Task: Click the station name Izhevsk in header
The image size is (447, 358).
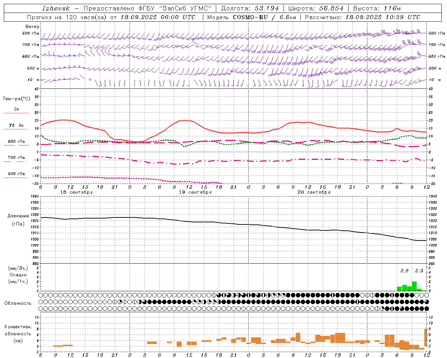Action: pos(56,8)
